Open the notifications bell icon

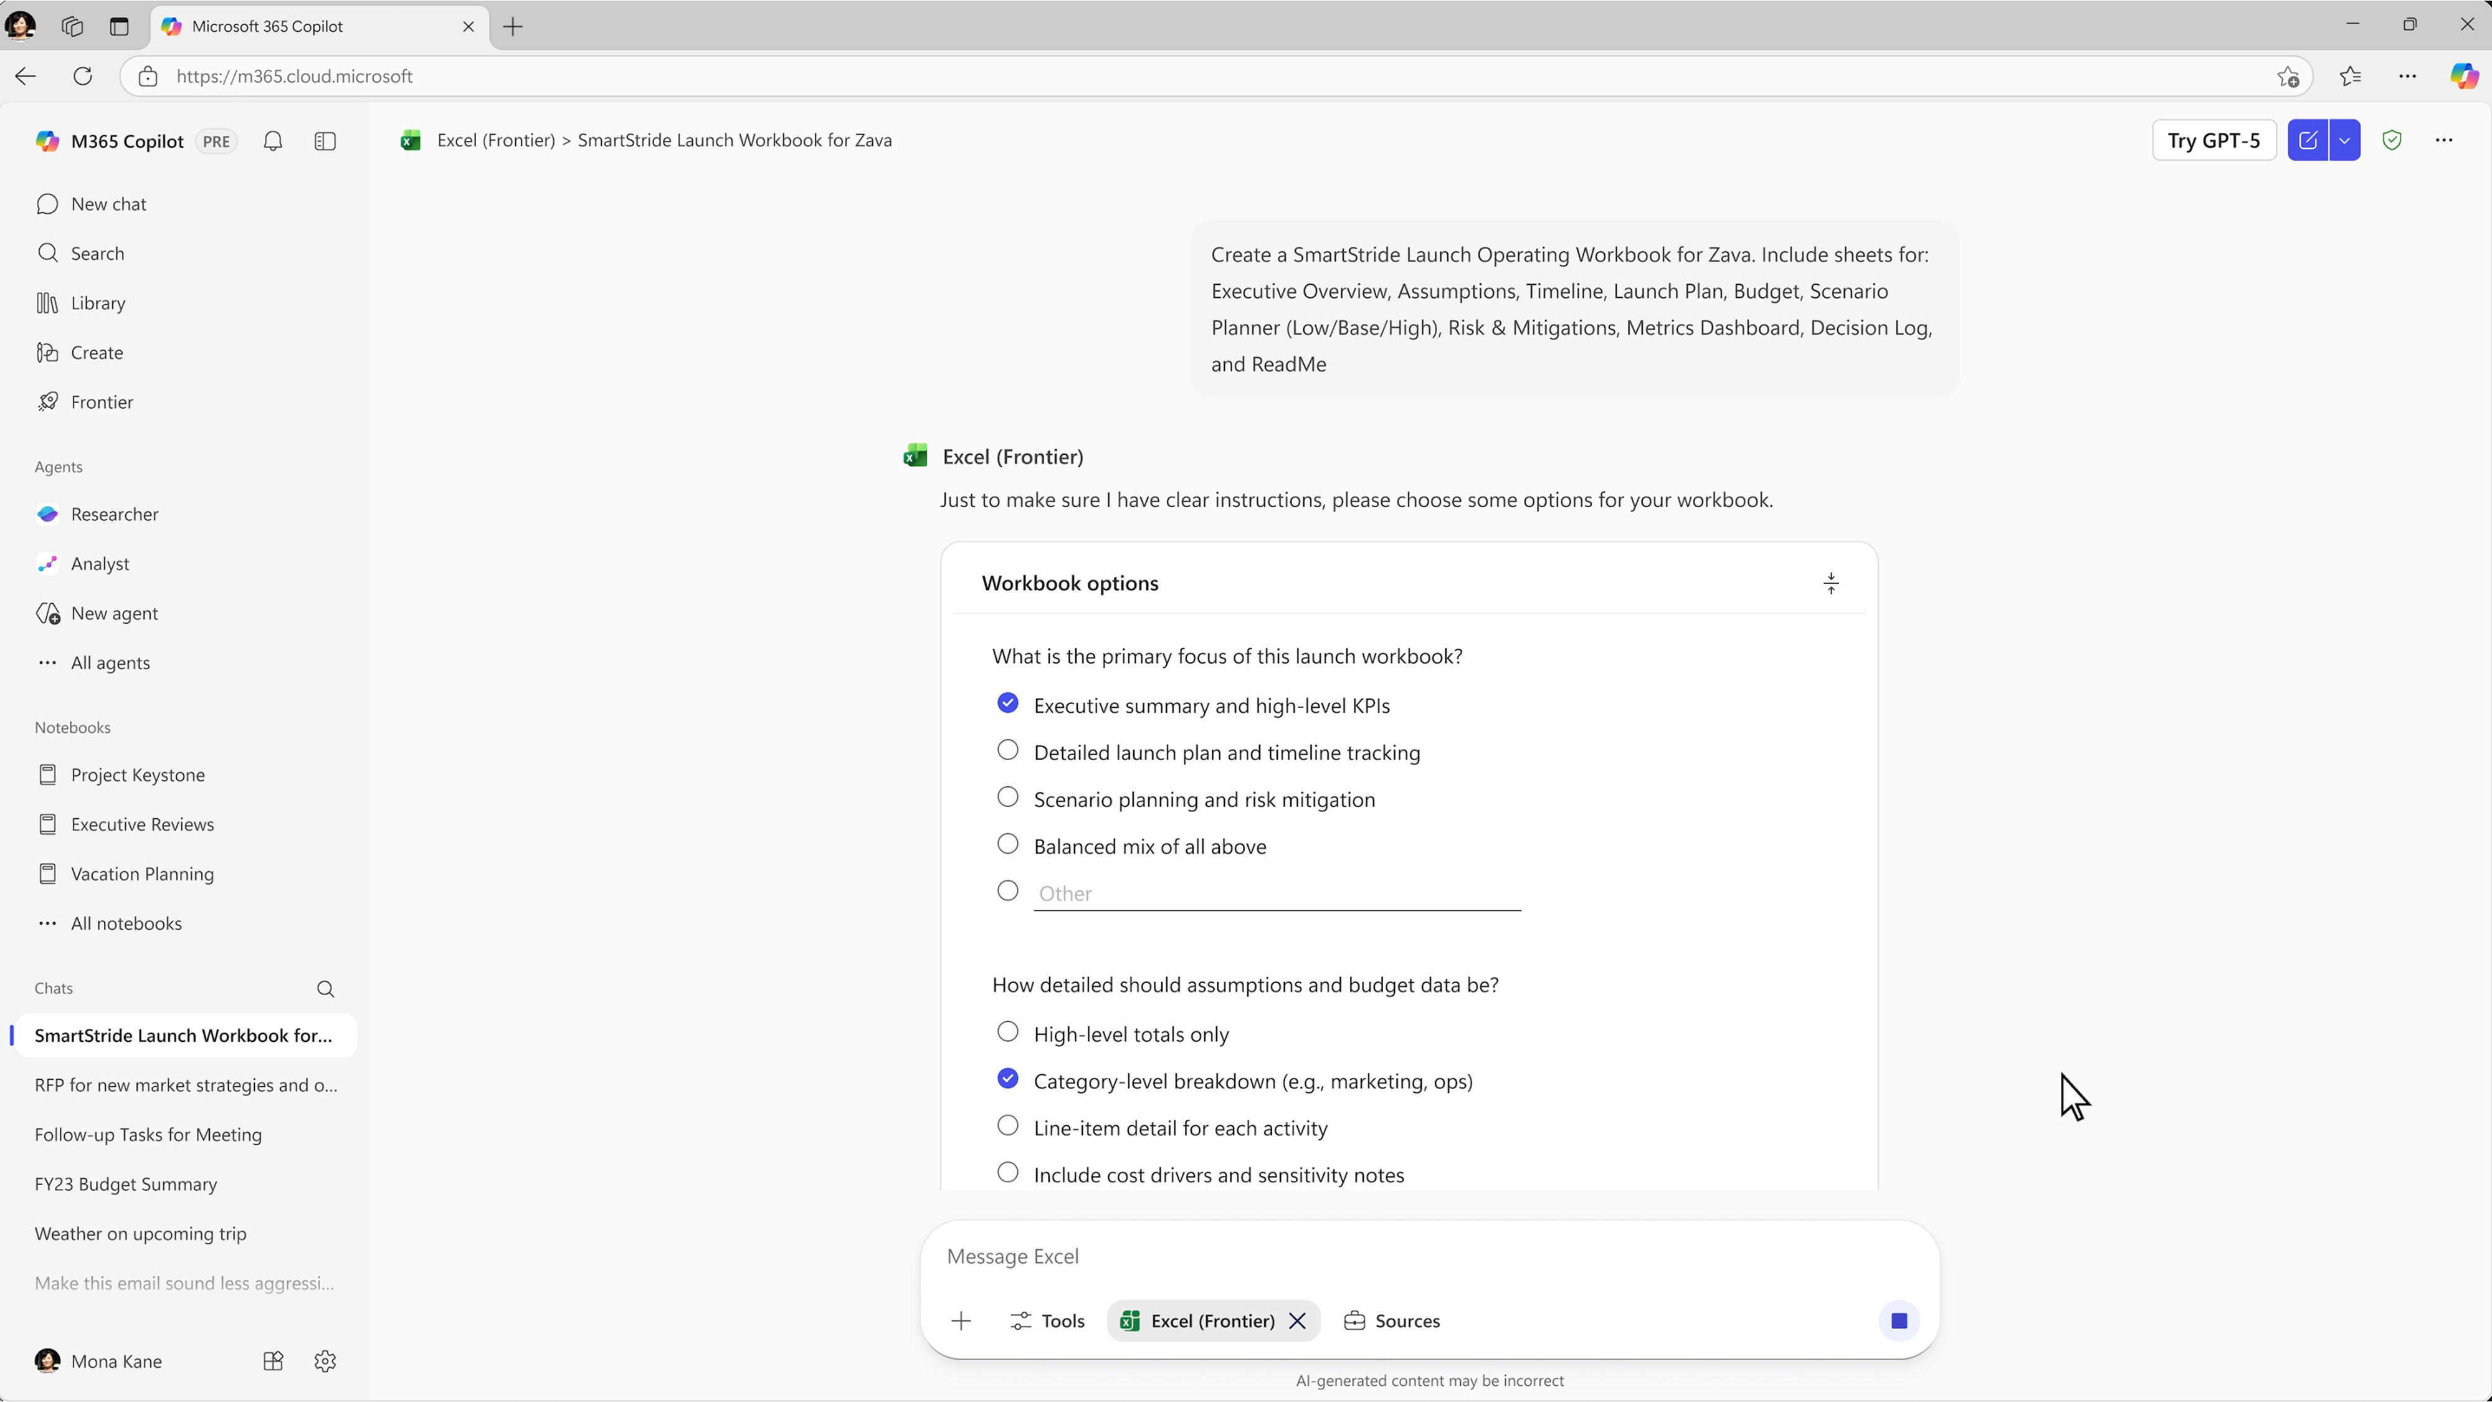[x=273, y=141]
